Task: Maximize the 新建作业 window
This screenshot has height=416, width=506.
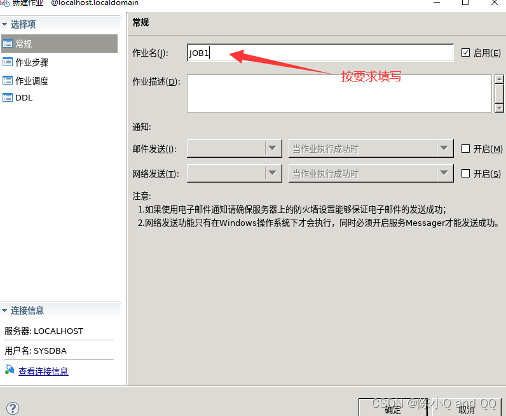Action: [465, 3]
